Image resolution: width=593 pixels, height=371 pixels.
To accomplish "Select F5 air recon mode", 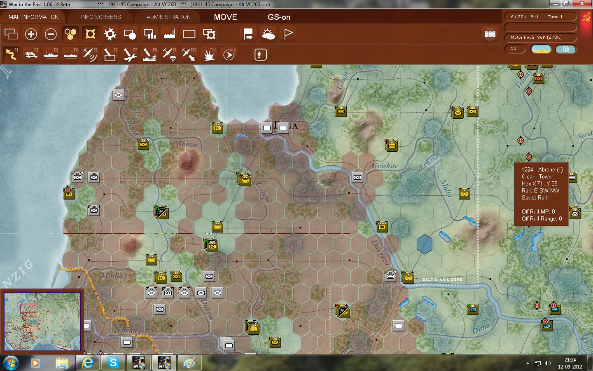I will (x=90, y=54).
